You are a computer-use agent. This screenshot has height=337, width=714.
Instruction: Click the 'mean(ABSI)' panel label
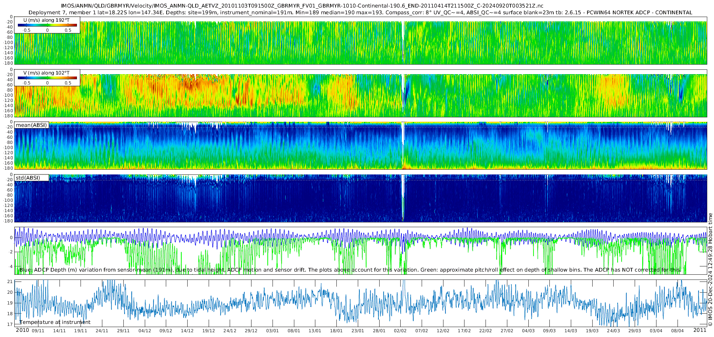31,125
